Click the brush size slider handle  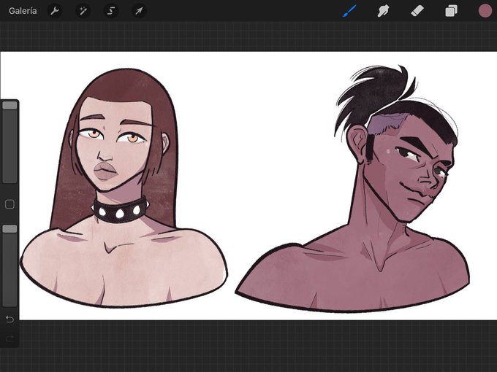(10, 105)
